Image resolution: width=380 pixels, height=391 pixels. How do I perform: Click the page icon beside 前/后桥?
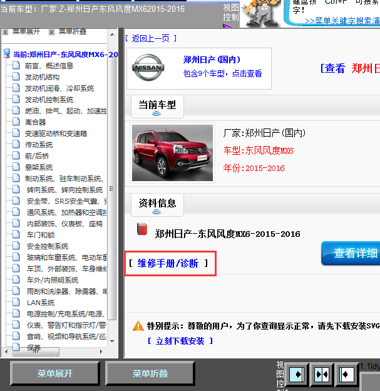pyautogui.click(x=16, y=155)
